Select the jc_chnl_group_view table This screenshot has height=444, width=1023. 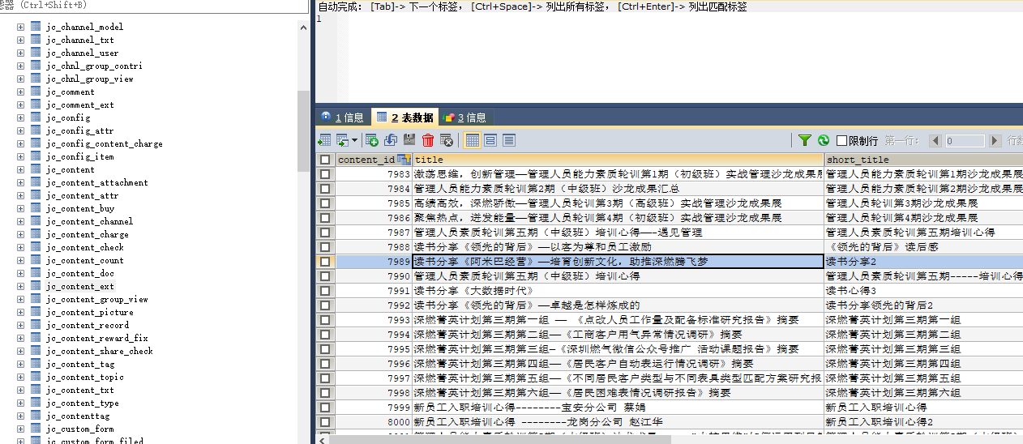click(89, 79)
